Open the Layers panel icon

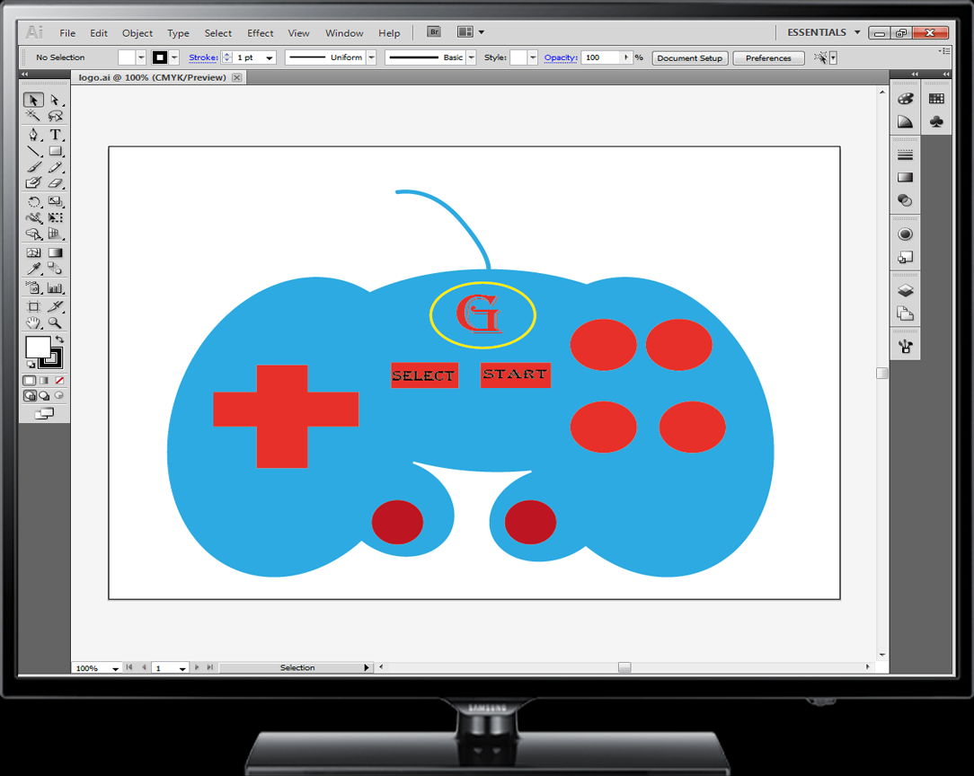(x=905, y=291)
